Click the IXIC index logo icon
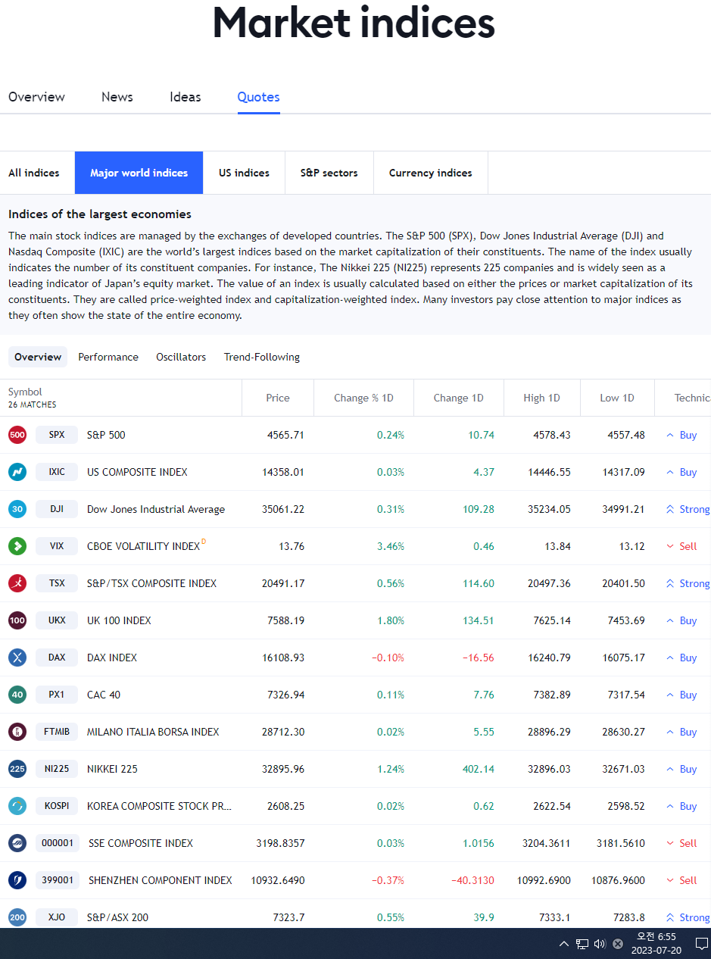 click(x=17, y=472)
